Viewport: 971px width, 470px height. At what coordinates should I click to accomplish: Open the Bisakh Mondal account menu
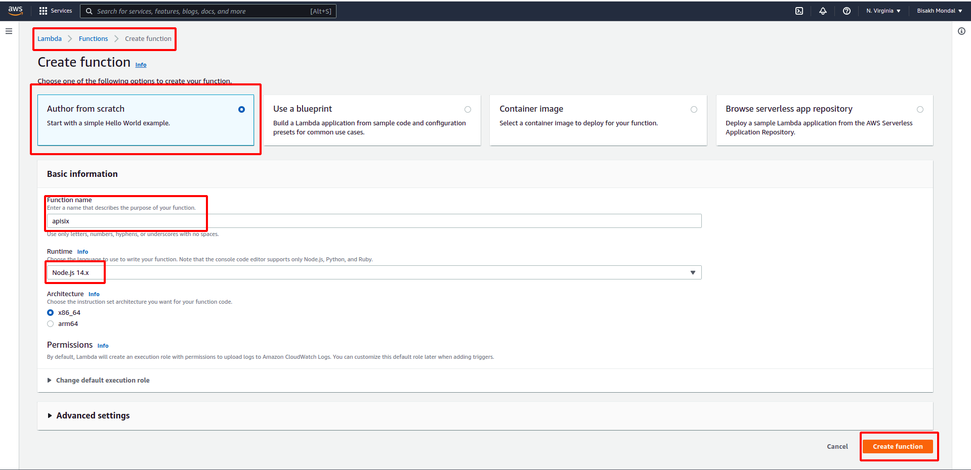939,11
